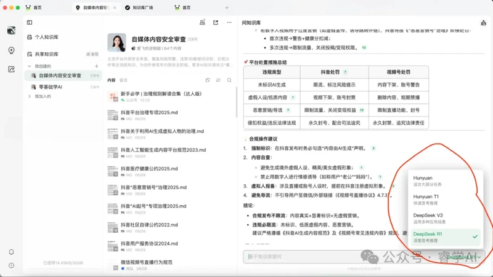Switch to the 知识库广场 tab
This screenshot has width=493, height=277.
coord(139,7)
